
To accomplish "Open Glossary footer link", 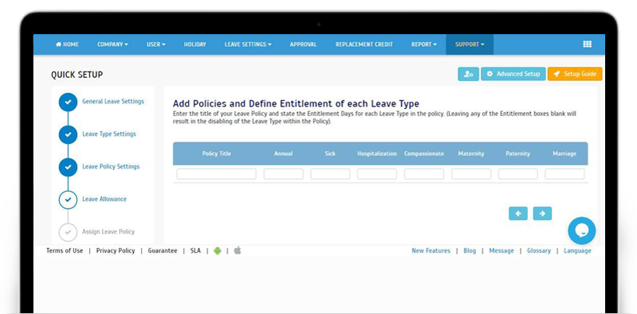I will click(539, 250).
